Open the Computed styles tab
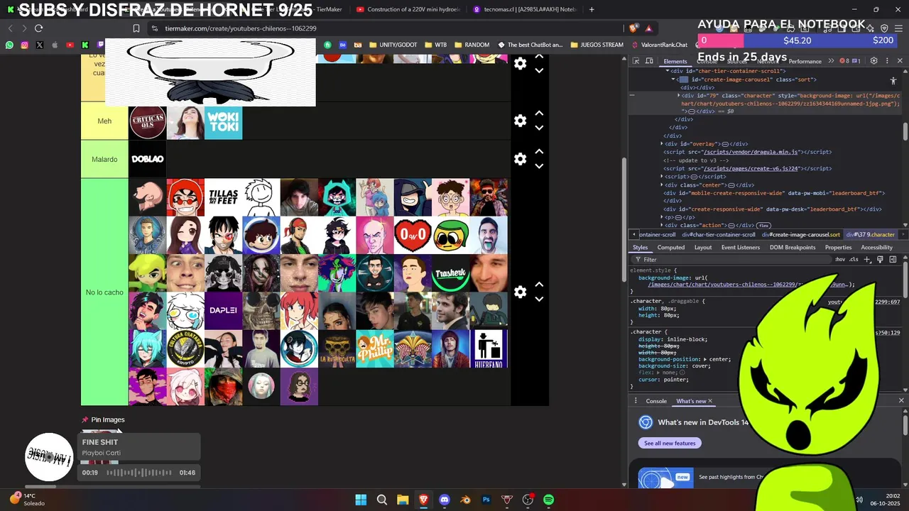 click(x=671, y=248)
